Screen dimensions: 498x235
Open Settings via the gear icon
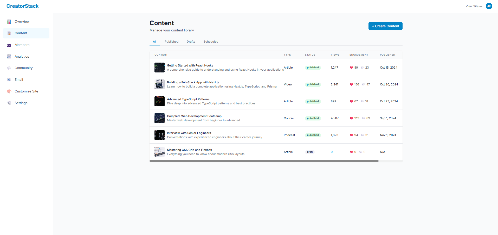pos(9,103)
